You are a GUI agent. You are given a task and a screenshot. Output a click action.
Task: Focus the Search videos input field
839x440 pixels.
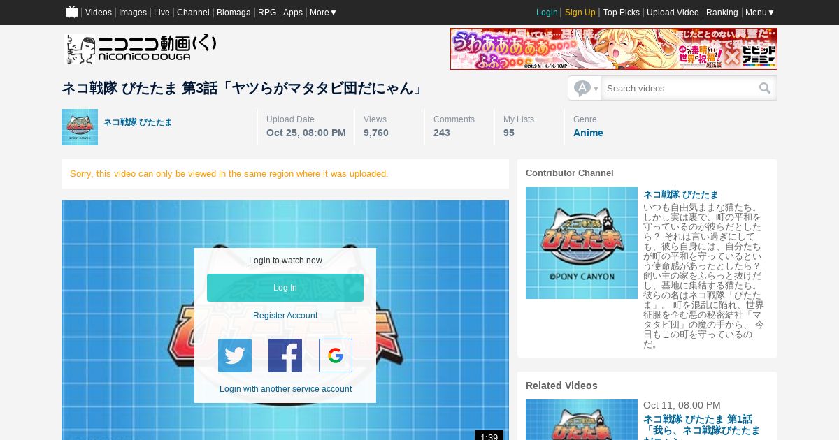coord(679,88)
